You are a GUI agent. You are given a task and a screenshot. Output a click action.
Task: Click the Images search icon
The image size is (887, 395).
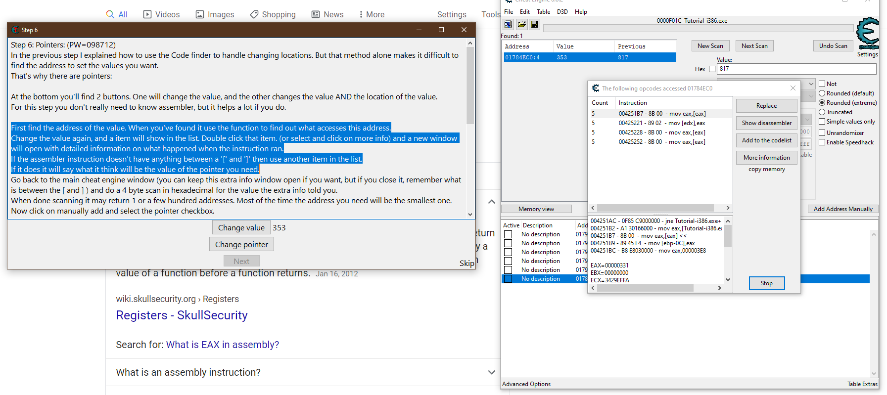click(x=200, y=14)
